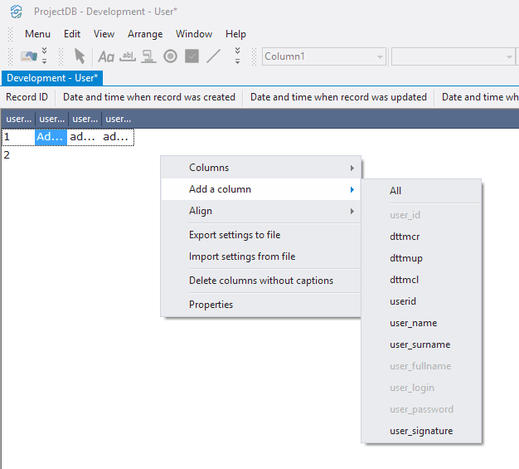Viewport: 519px width, 469px height.
Task: Select the checkbox control tool
Action: point(192,56)
